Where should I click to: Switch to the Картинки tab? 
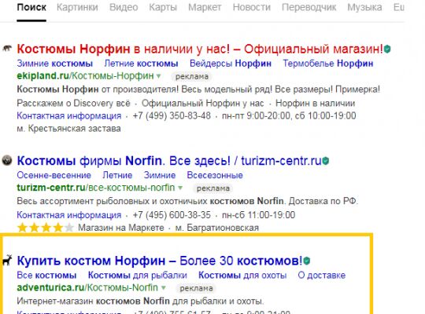tap(77, 7)
